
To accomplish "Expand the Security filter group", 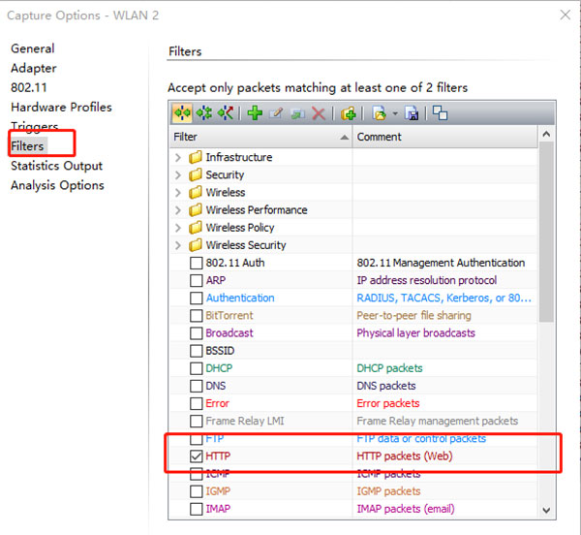I will coord(178,175).
